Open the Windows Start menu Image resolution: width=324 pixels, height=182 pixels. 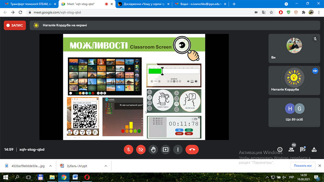pos(6,177)
